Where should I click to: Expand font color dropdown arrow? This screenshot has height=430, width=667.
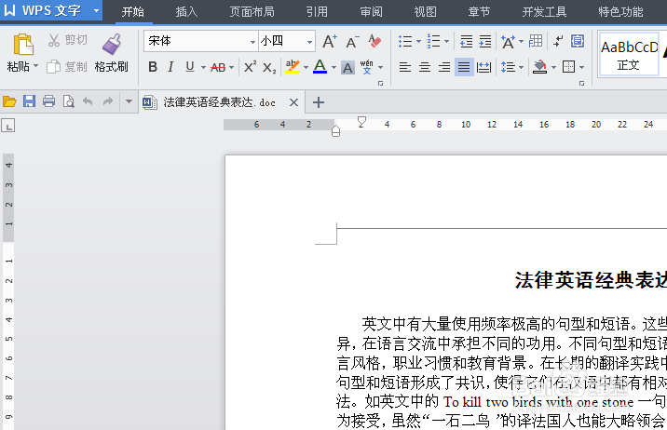(x=333, y=67)
